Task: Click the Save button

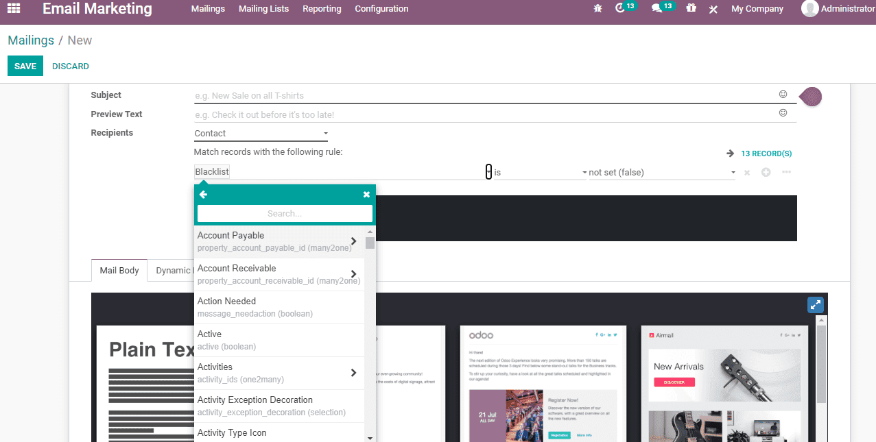Action: (25, 66)
